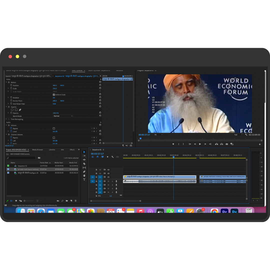The image size is (270, 270).
Task: Select the Type tool
Action: coord(84,179)
